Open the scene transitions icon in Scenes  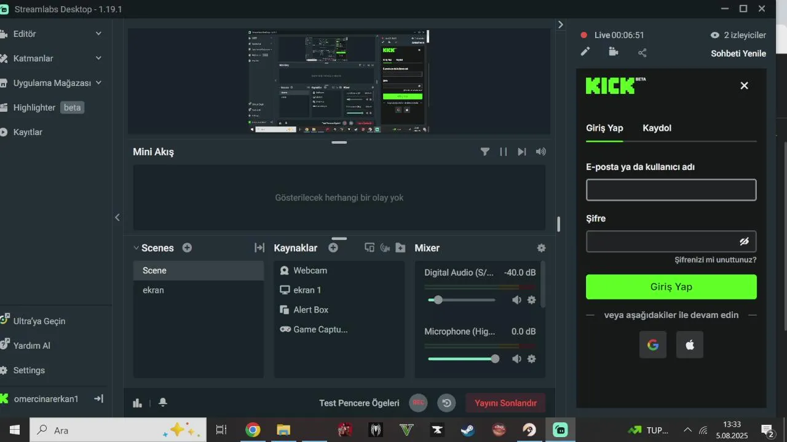(x=259, y=248)
